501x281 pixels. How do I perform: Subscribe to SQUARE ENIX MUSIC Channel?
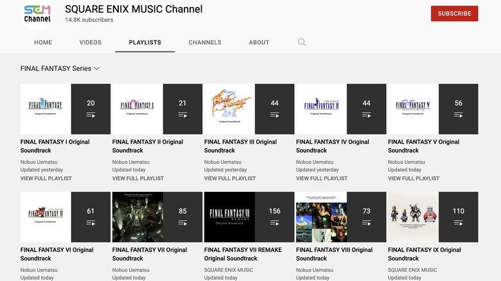pyautogui.click(x=454, y=13)
